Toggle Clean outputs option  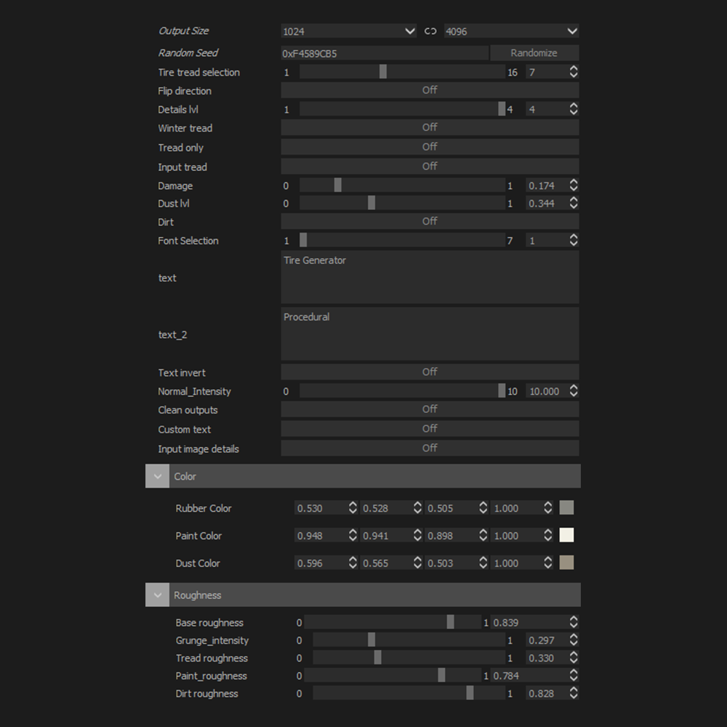[430, 409]
